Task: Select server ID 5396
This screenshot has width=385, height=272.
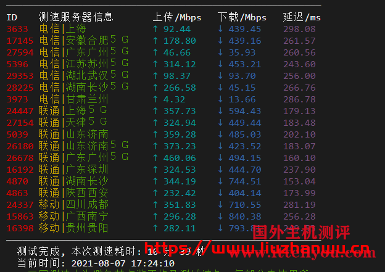Action: [17, 64]
